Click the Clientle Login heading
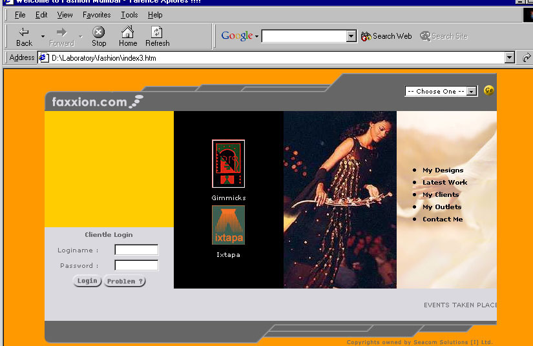The width and height of the screenshot is (533, 346). coord(109,234)
